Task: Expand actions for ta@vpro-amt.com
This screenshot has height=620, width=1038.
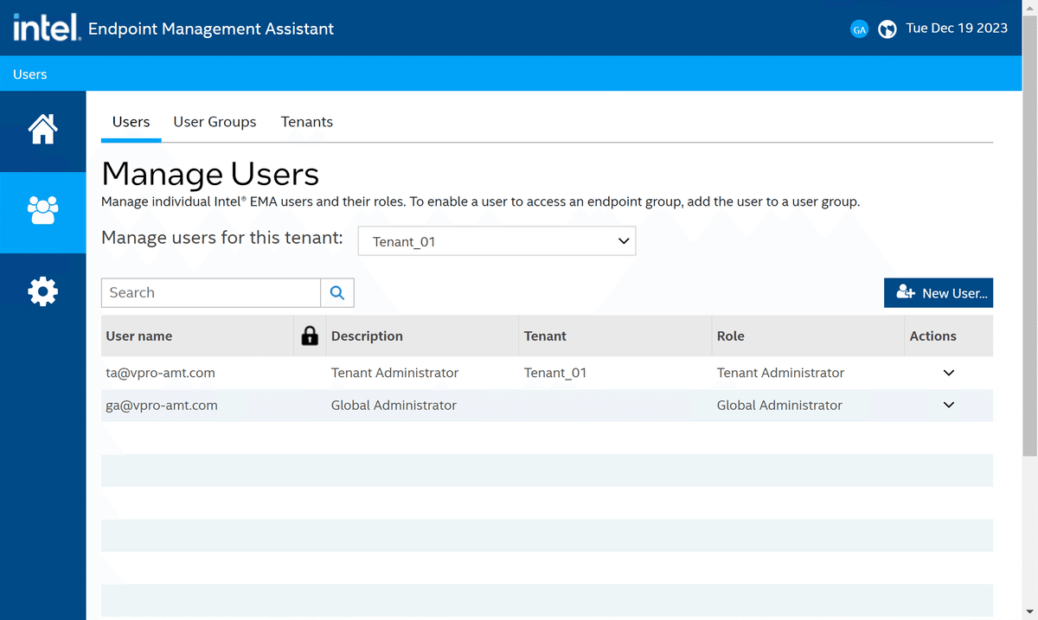Action: coord(949,373)
